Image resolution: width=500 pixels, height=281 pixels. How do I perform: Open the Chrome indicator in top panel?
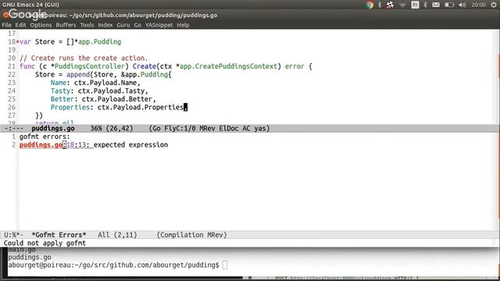click(370, 5)
